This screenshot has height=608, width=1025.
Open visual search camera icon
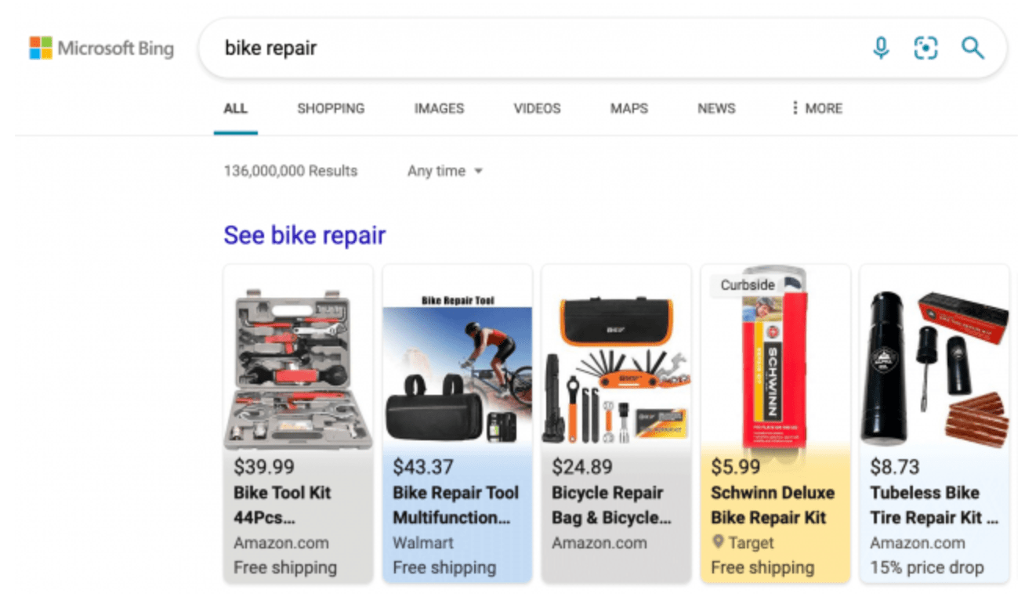925,49
